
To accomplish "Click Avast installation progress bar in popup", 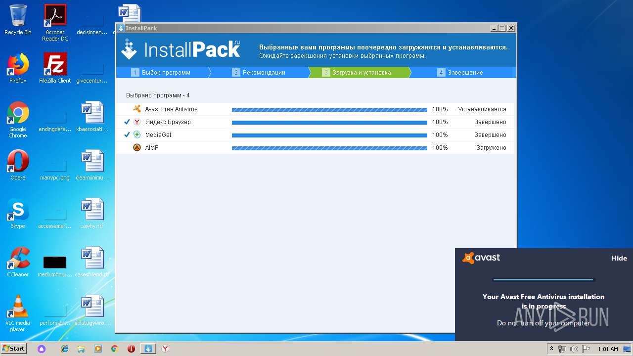I will pyautogui.click(x=543, y=280).
